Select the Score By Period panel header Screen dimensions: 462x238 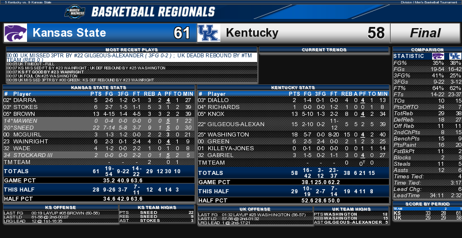tap(426, 204)
